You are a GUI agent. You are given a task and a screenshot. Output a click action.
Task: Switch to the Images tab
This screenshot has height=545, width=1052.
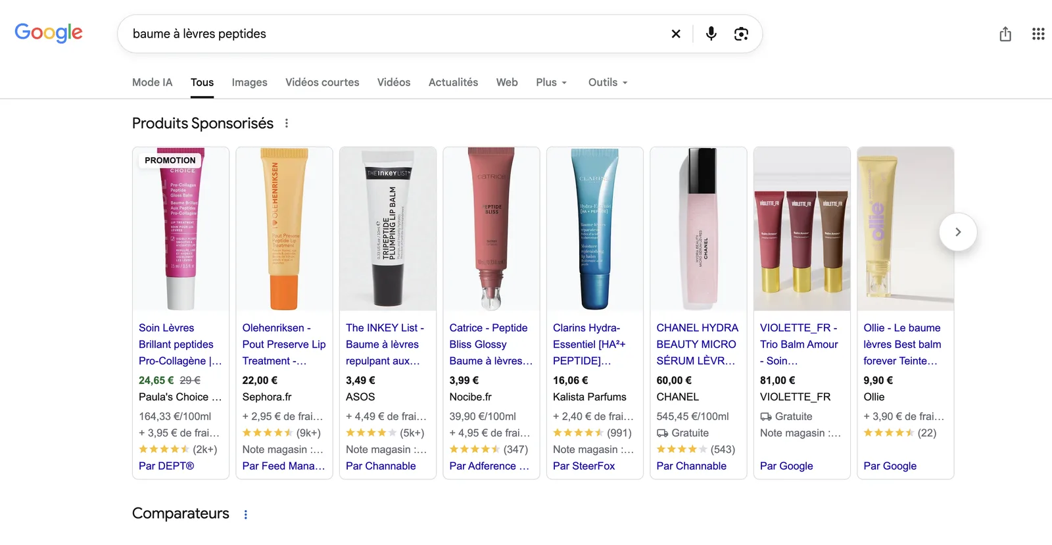(249, 82)
